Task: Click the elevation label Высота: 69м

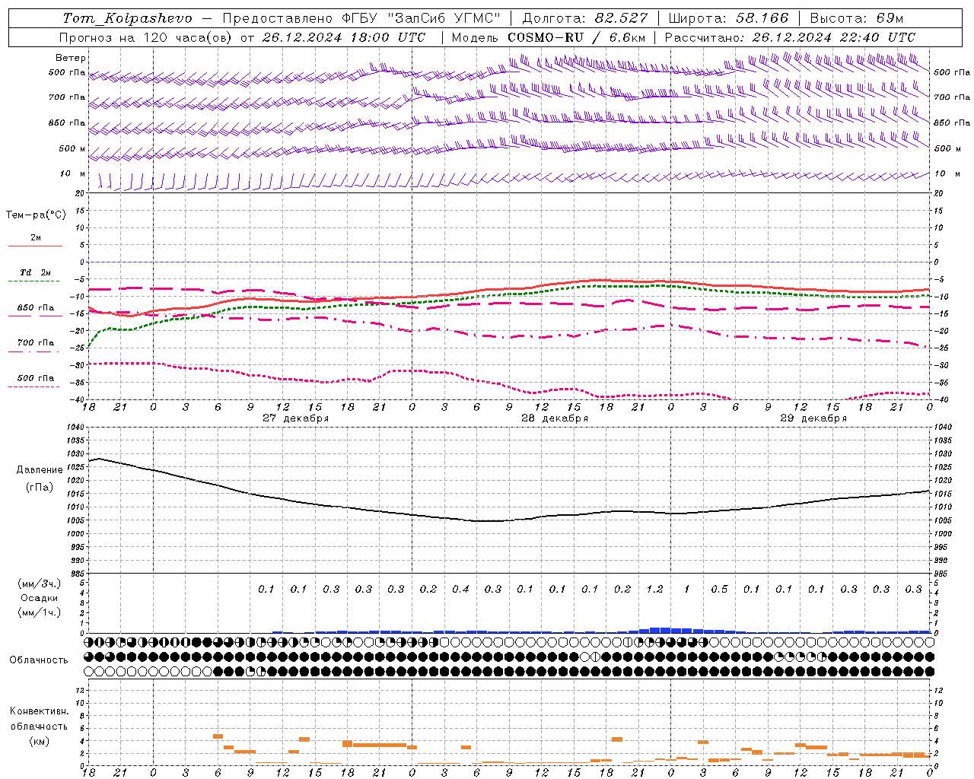Action: pyautogui.click(x=857, y=18)
